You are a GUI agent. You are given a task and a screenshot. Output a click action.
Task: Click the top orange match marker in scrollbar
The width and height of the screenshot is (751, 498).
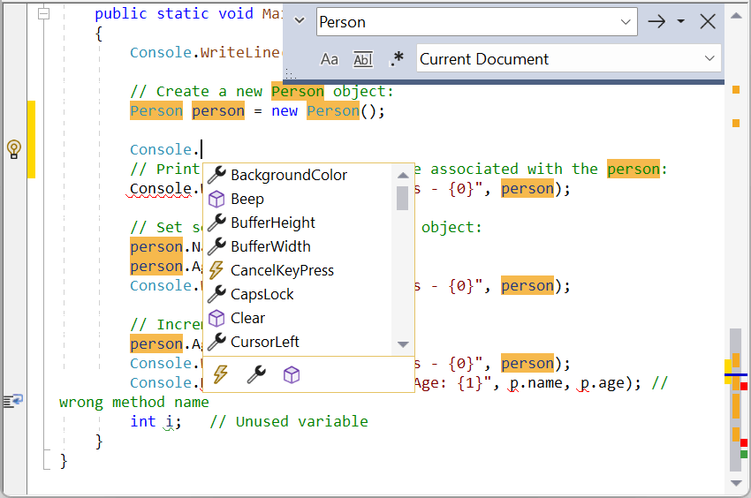[736, 89]
